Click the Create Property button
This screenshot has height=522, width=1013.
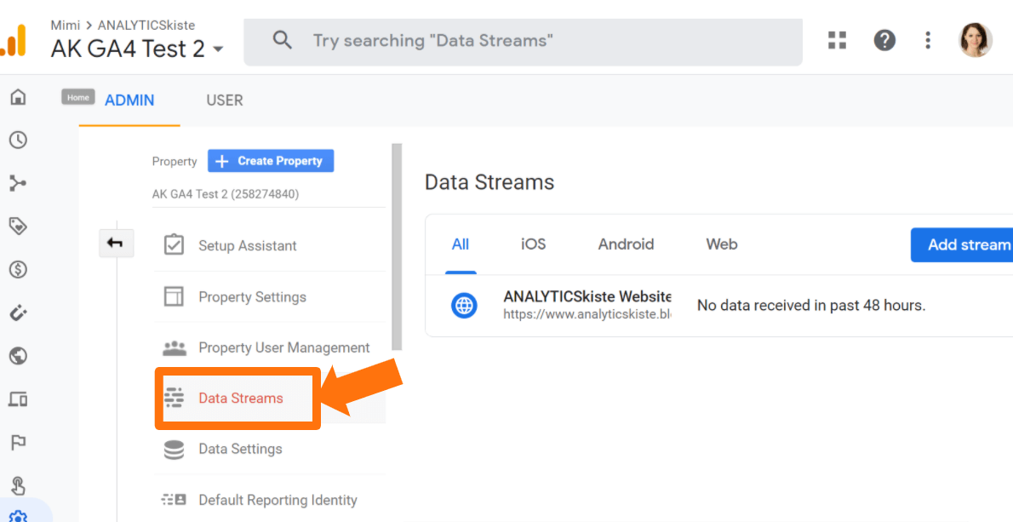[x=271, y=161]
